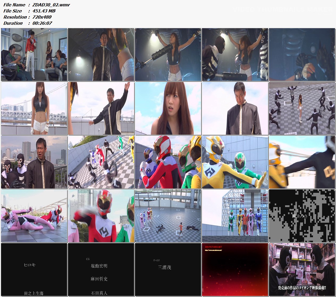336x297 pixels.
Task: Open the credits thumbnail showing 三浦茂
Action: tap(168, 270)
